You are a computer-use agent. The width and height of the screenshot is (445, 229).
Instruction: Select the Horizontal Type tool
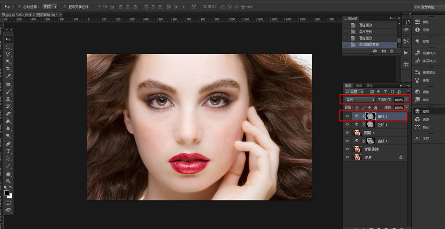point(8,151)
